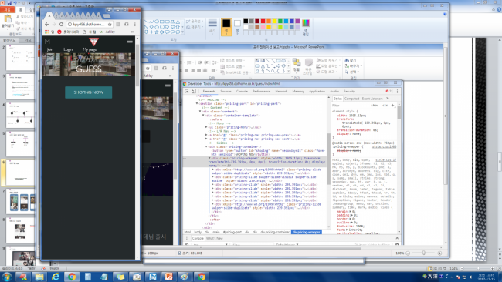Select div.pricing-container in the breadcrumb bar
This screenshot has width=502, height=282.
click(275, 232)
